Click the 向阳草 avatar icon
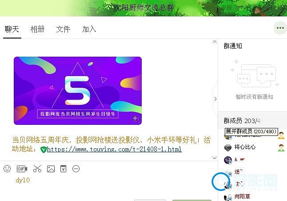The height and width of the screenshot is (201, 287). [x=228, y=197]
